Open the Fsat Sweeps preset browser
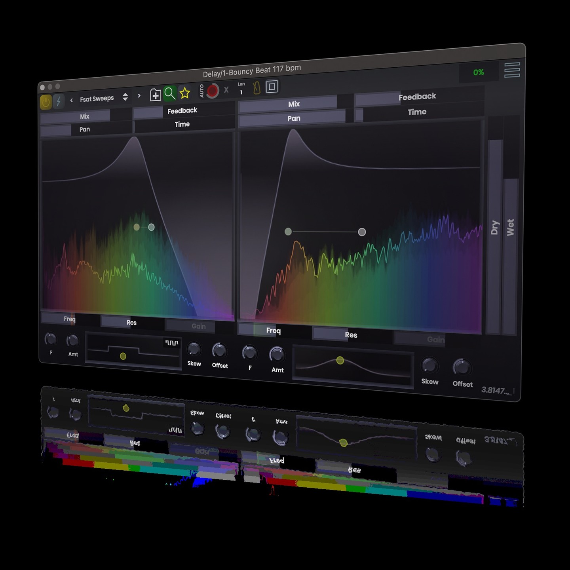 [x=97, y=98]
